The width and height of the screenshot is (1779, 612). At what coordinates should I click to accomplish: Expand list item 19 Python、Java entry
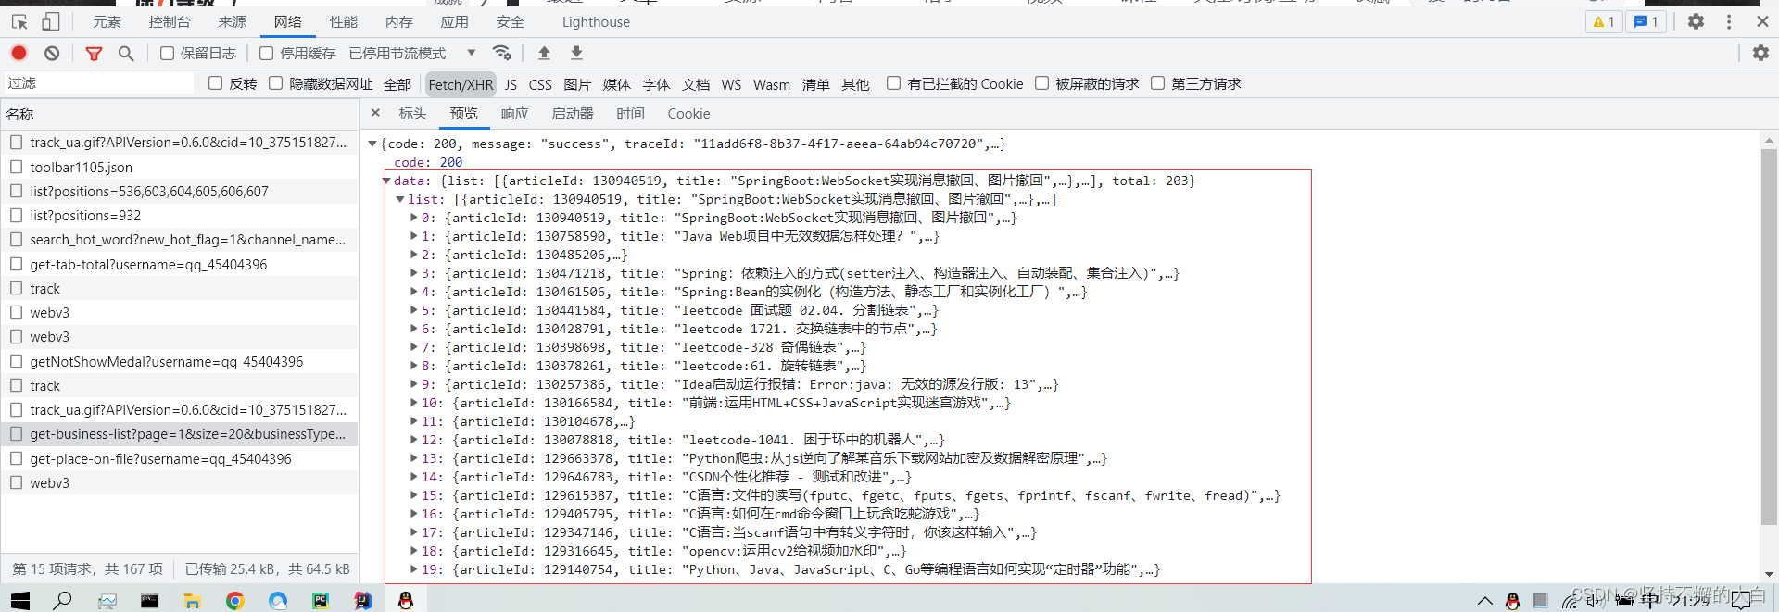point(414,569)
